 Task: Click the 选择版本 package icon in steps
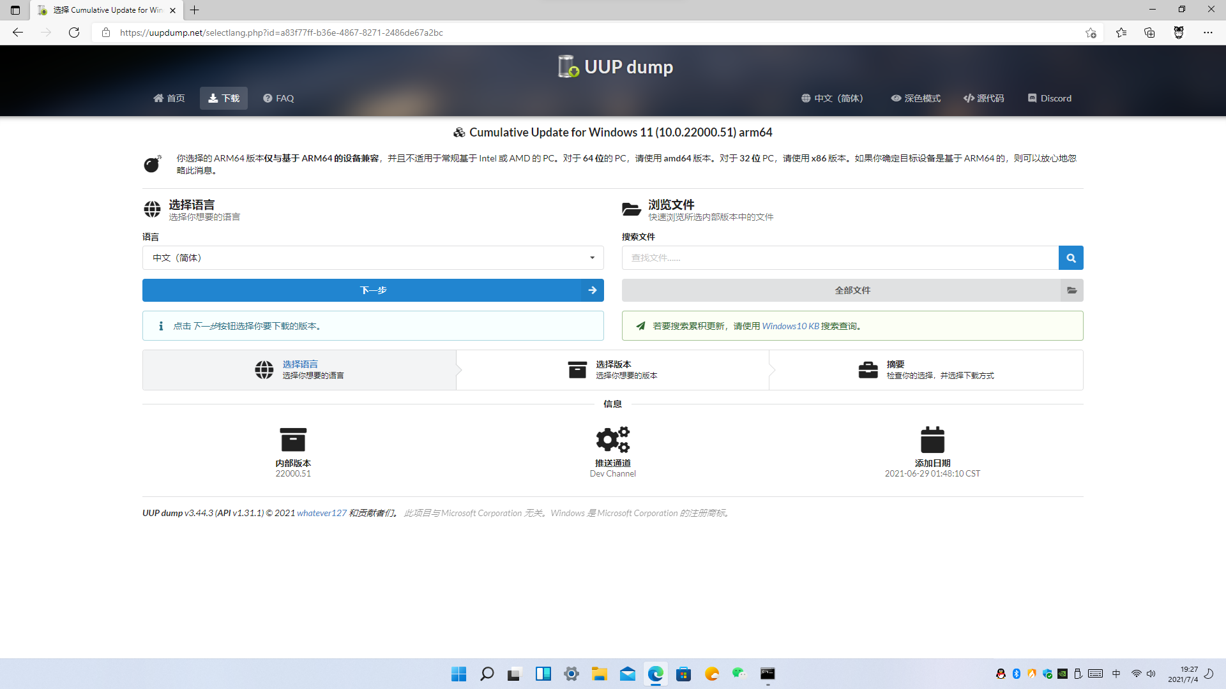tap(577, 369)
